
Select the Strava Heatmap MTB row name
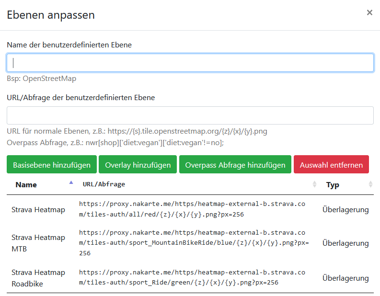tap(38, 243)
